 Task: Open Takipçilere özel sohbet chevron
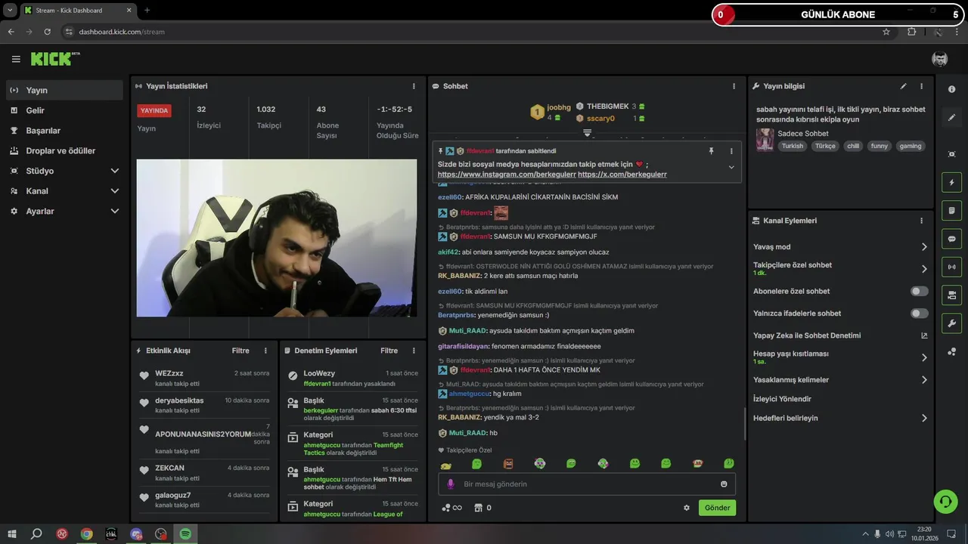point(924,269)
